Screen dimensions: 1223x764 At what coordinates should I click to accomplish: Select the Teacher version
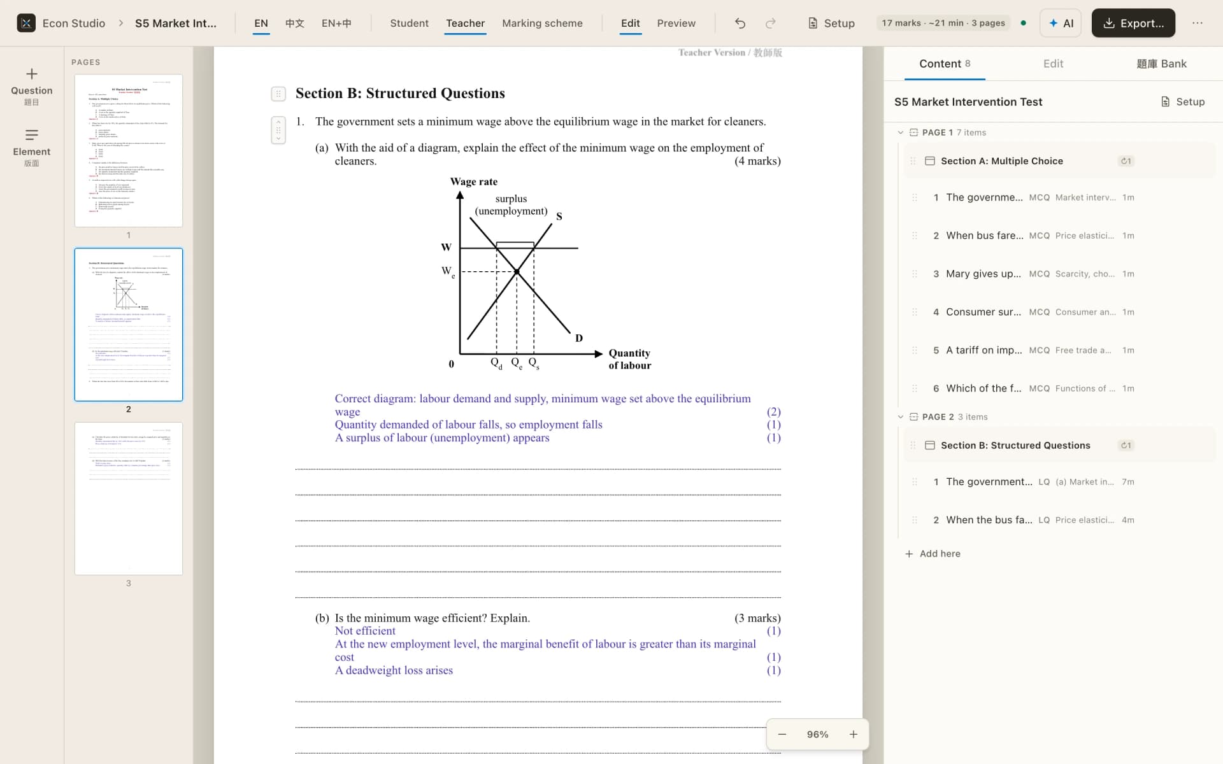465,23
